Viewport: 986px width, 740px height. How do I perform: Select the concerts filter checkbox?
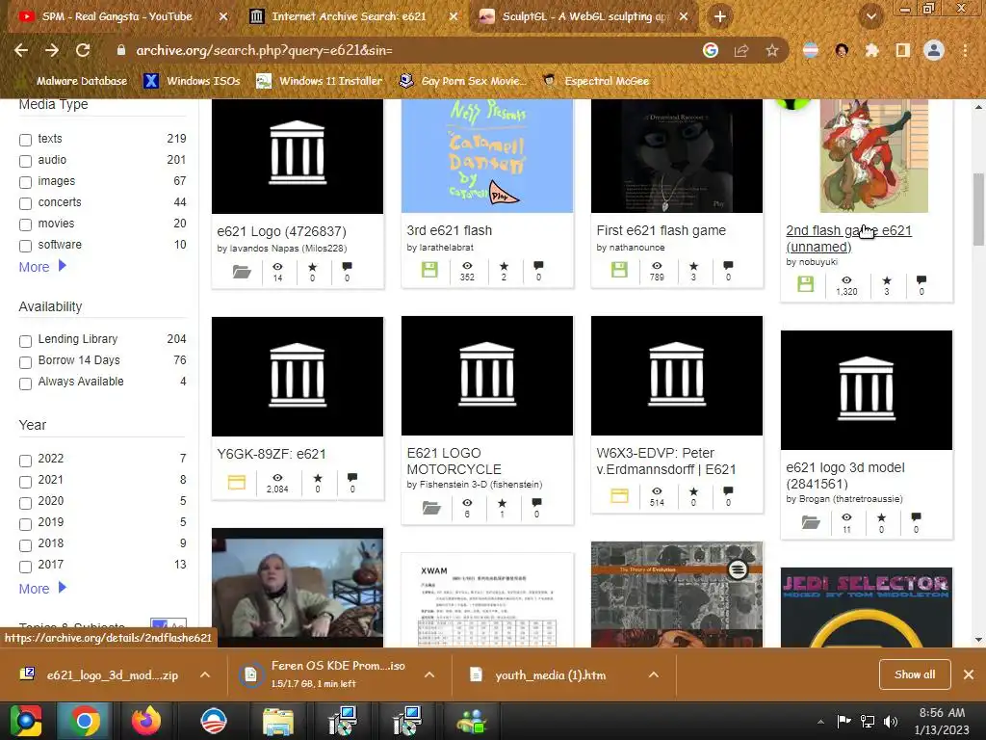(x=25, y=203)
